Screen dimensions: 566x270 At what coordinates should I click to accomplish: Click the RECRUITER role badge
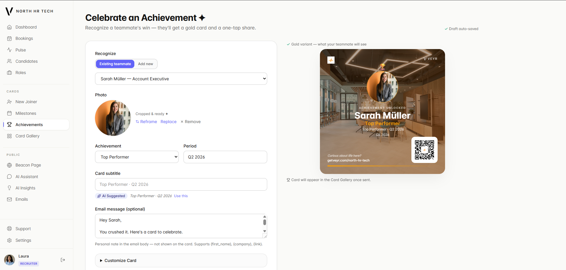pos(29,264)
